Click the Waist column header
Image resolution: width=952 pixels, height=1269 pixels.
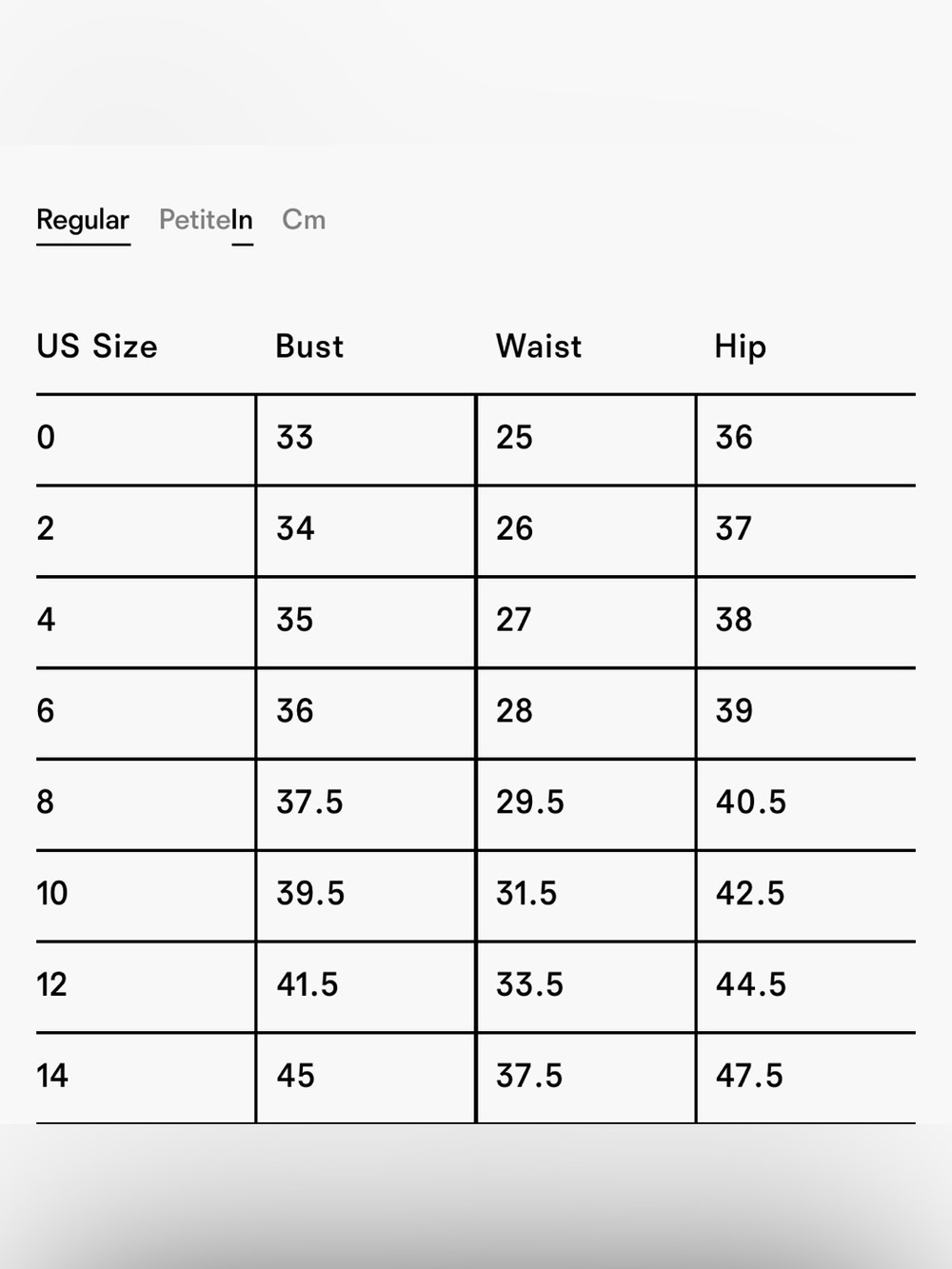point(539,347)
